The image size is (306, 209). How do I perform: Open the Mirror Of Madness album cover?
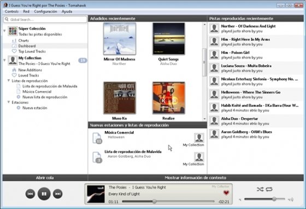(x=120, y=39)
